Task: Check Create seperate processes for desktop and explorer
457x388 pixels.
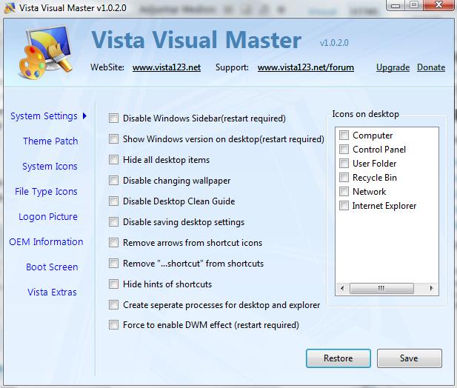Action: pos(113,304)
